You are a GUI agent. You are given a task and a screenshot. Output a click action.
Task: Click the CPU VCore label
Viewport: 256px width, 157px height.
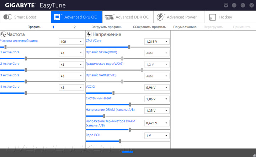tap(94, 41)
